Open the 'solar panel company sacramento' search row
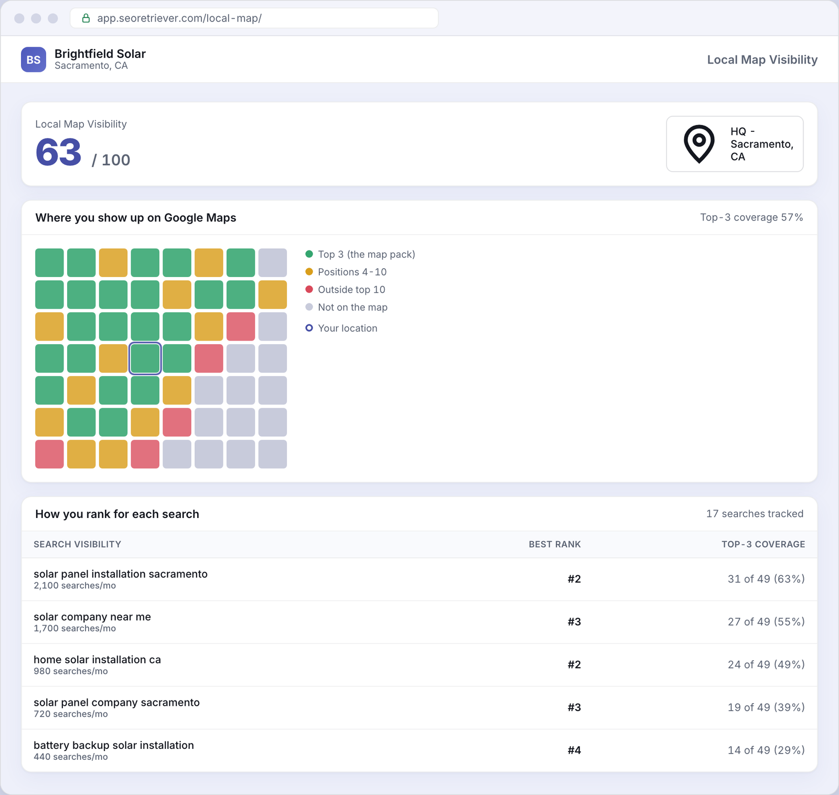 coord(419,708)
